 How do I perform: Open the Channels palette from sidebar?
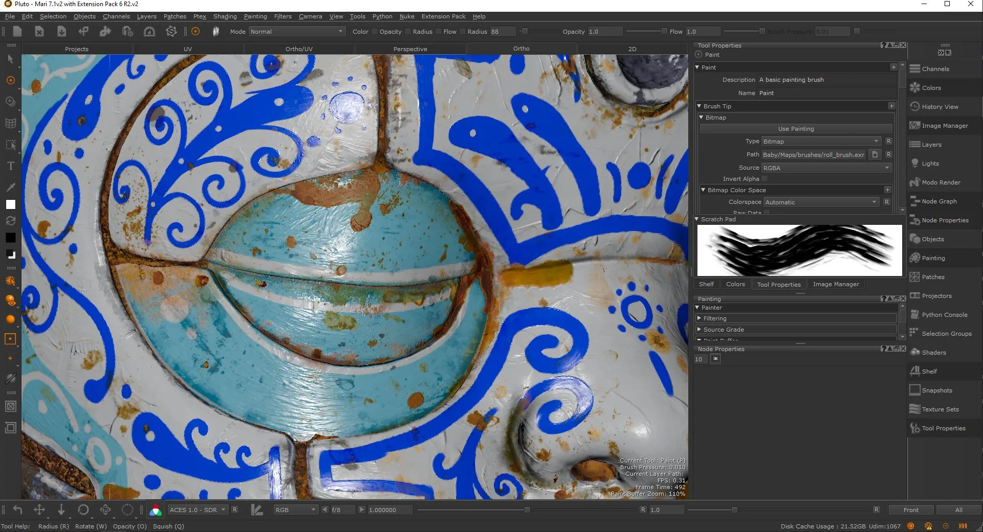pos(935,69)
